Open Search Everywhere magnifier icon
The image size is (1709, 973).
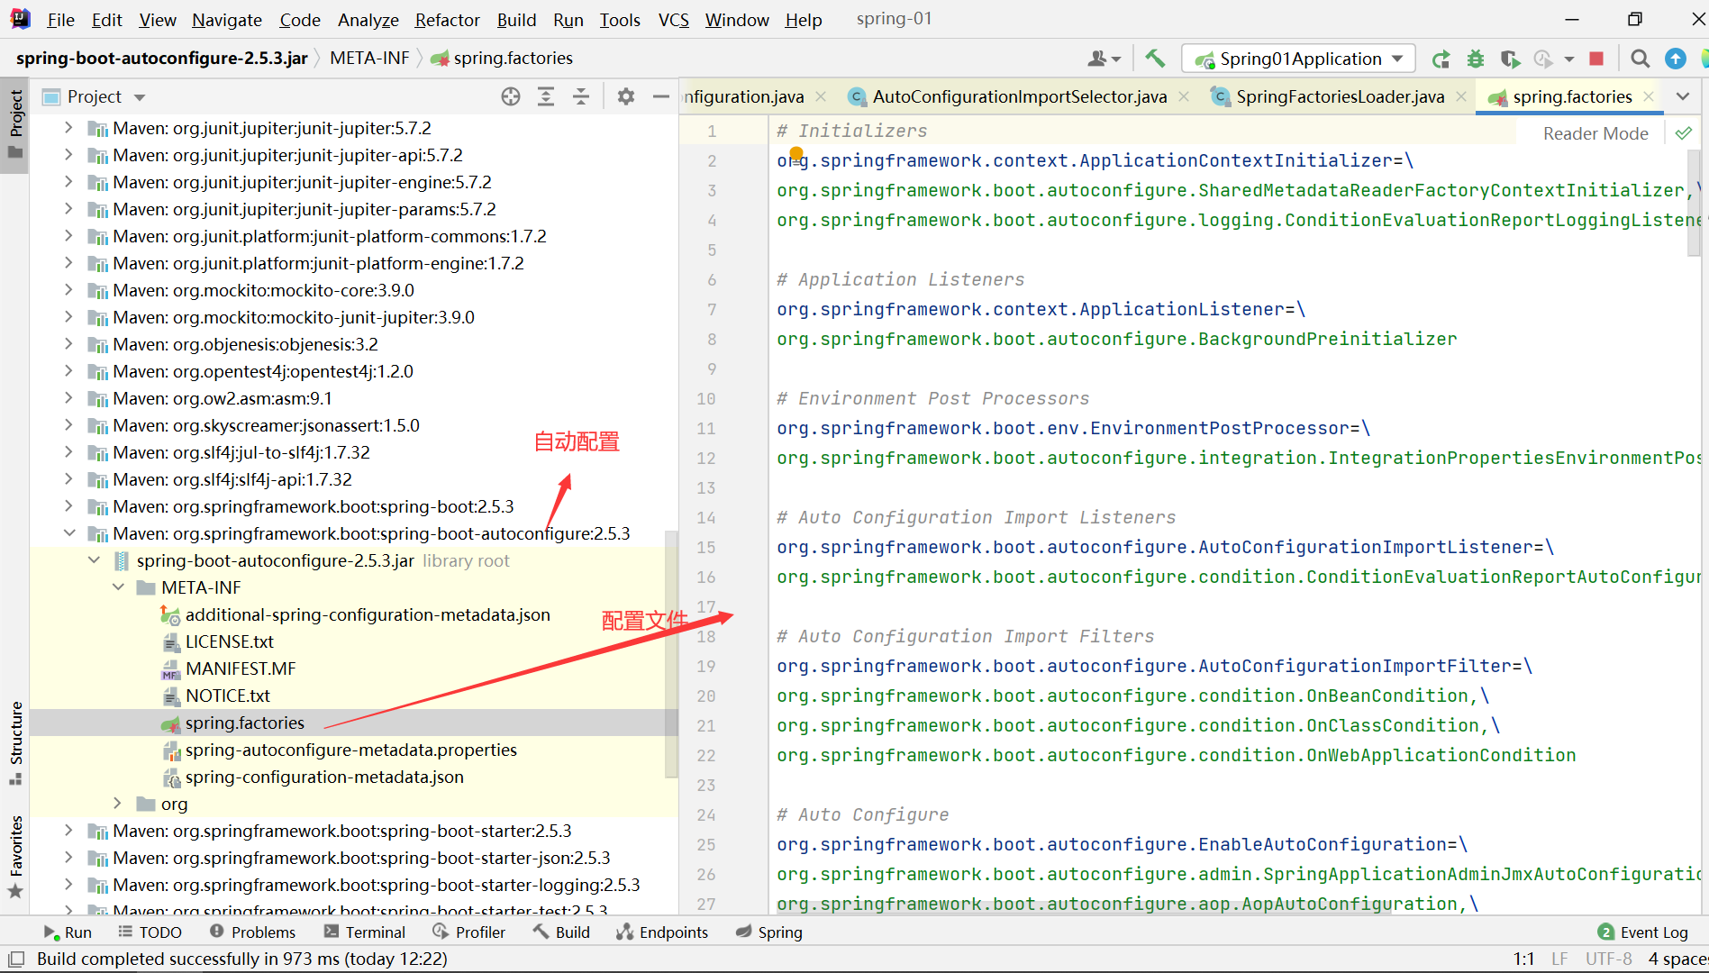1640,59
